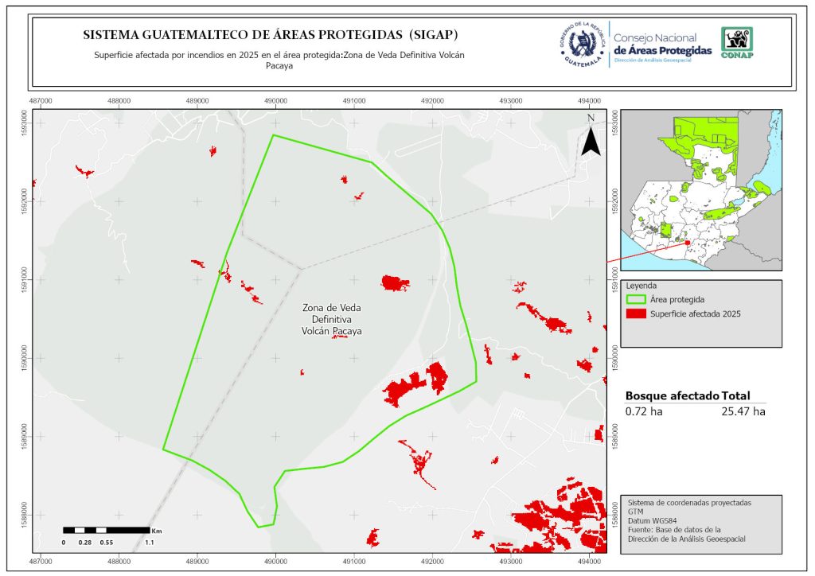The image size is (815, 576).
Task: Click the north arrow symbol
Action: [x=590, y=137]
